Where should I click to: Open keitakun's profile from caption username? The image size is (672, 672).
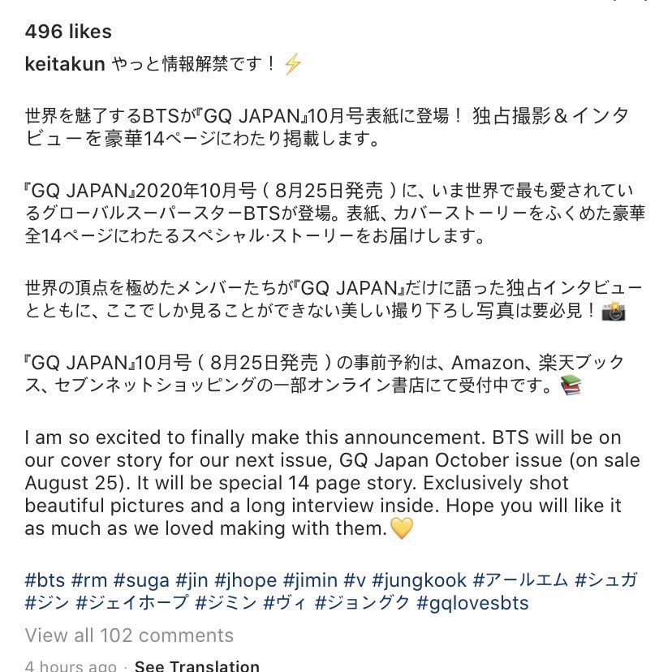[x=65, y=64]
